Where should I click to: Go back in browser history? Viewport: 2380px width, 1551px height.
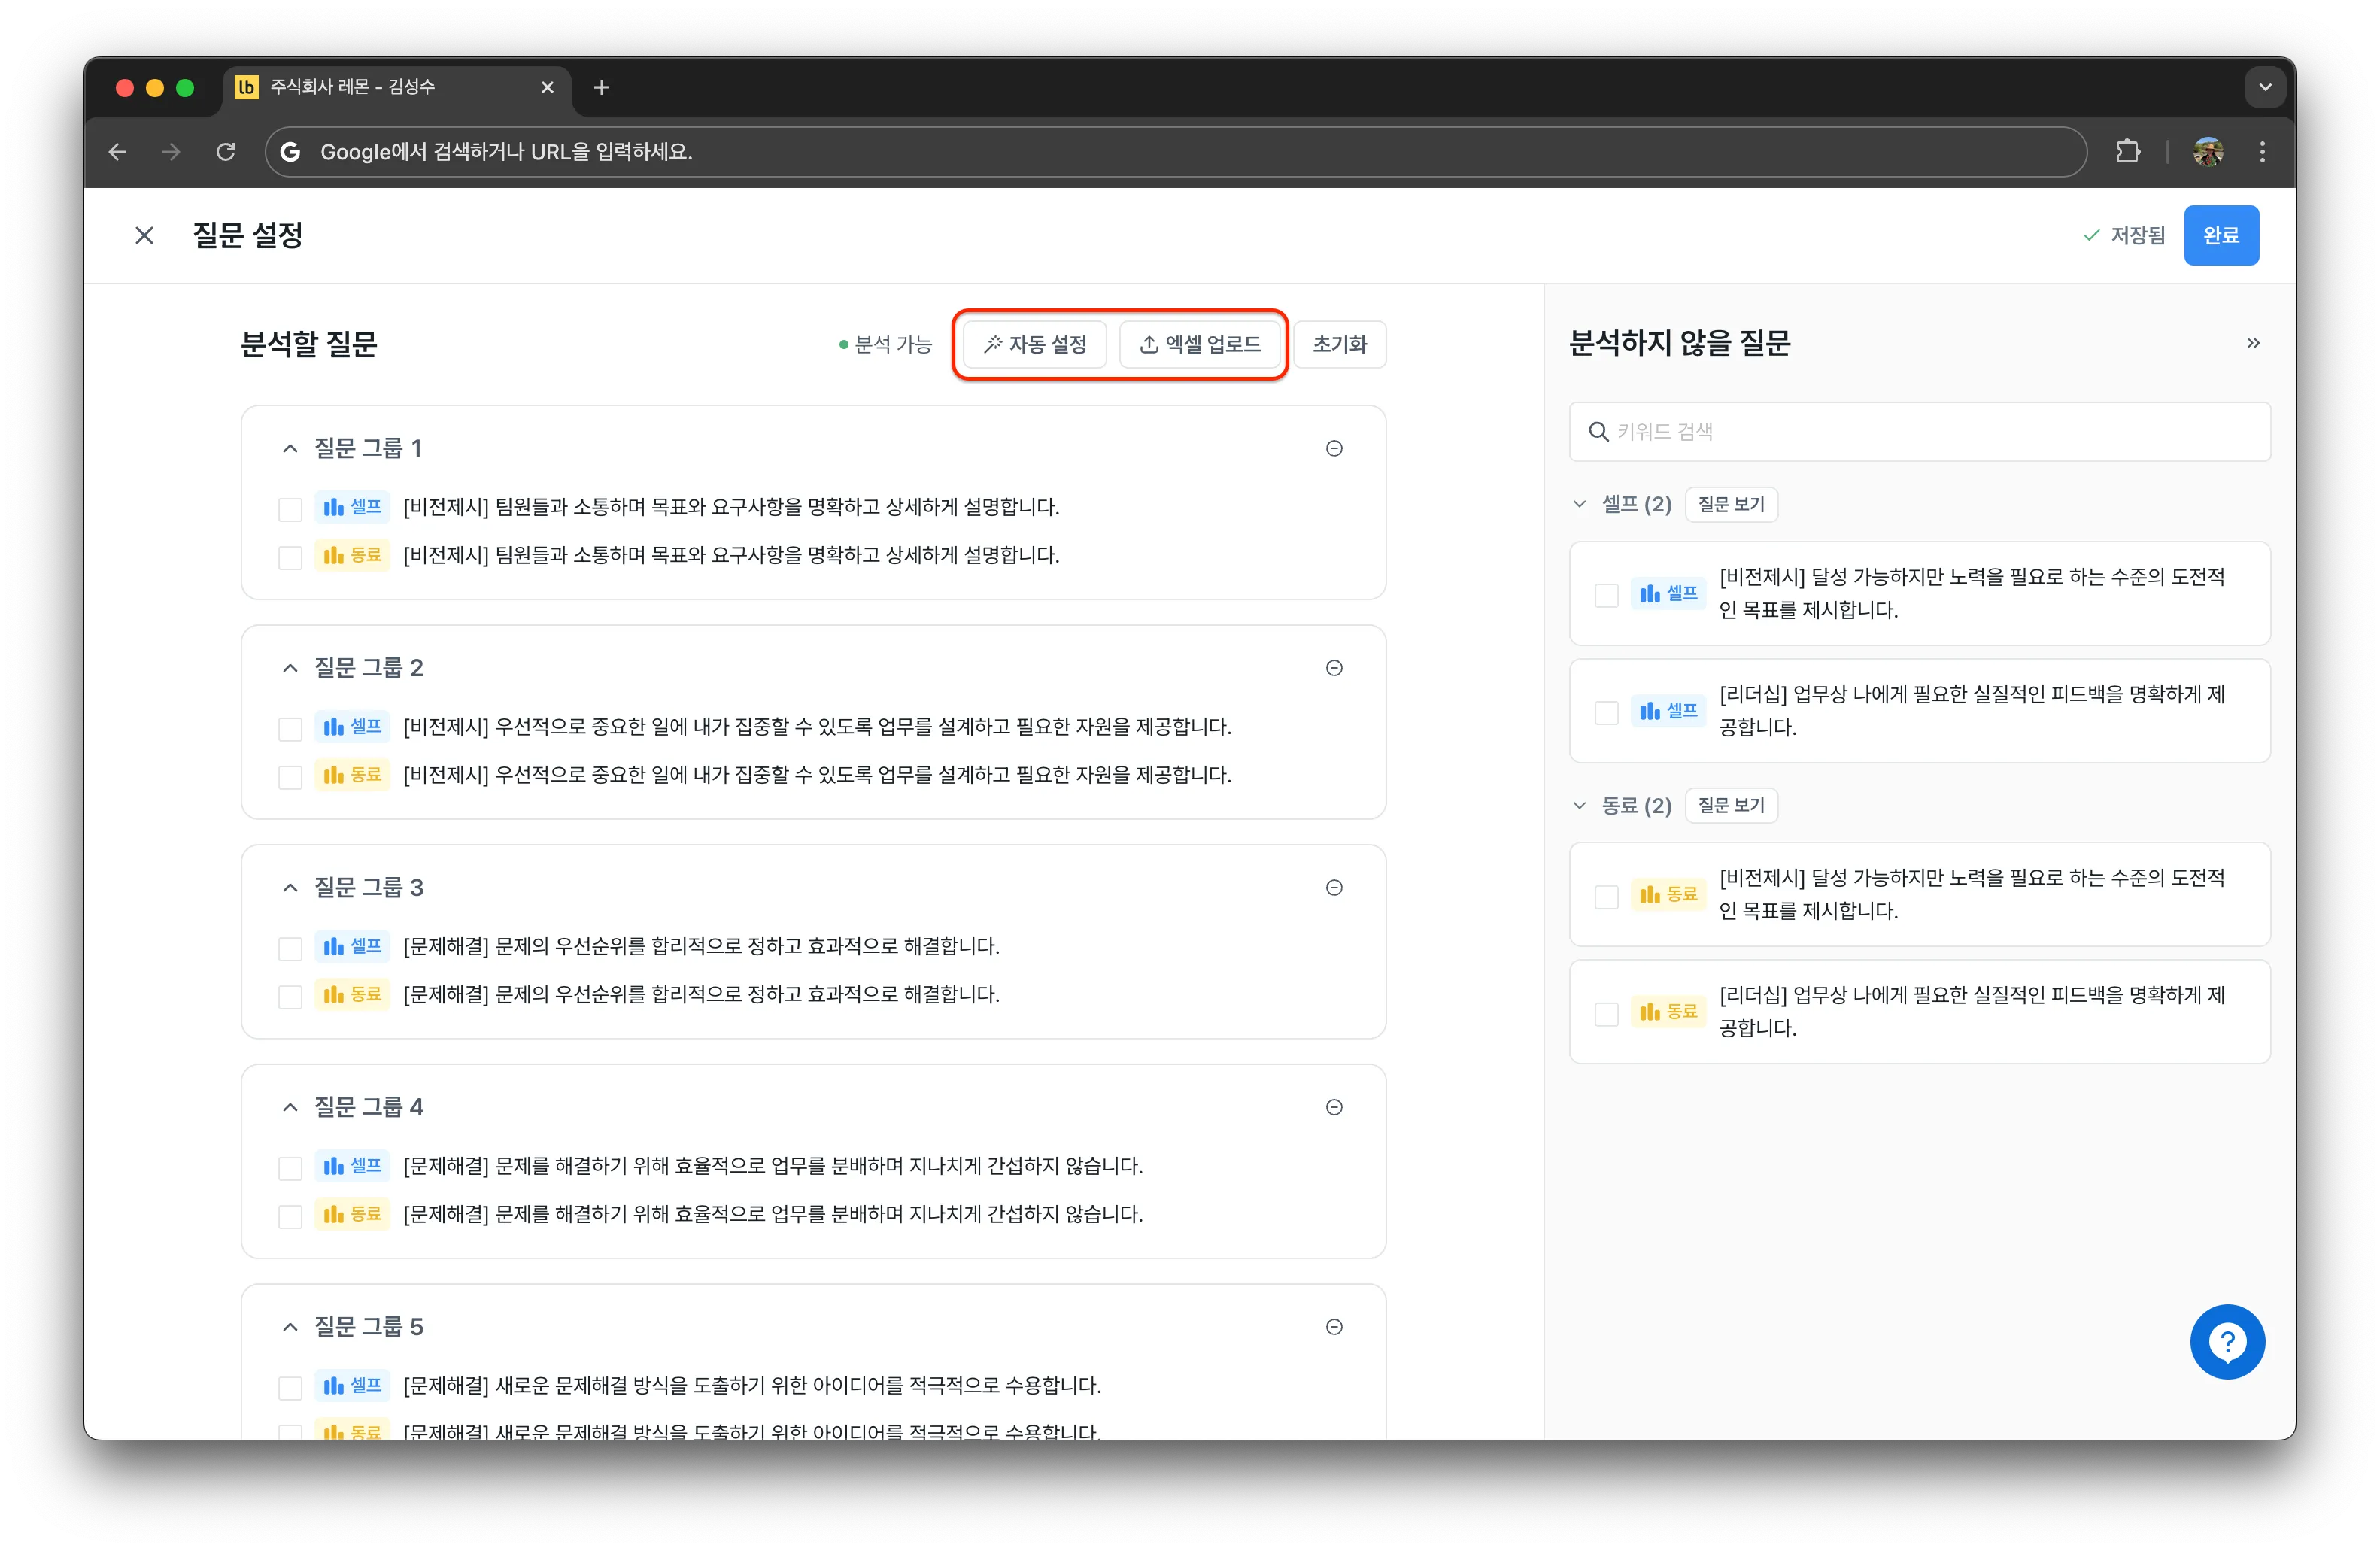pos(118,152)
